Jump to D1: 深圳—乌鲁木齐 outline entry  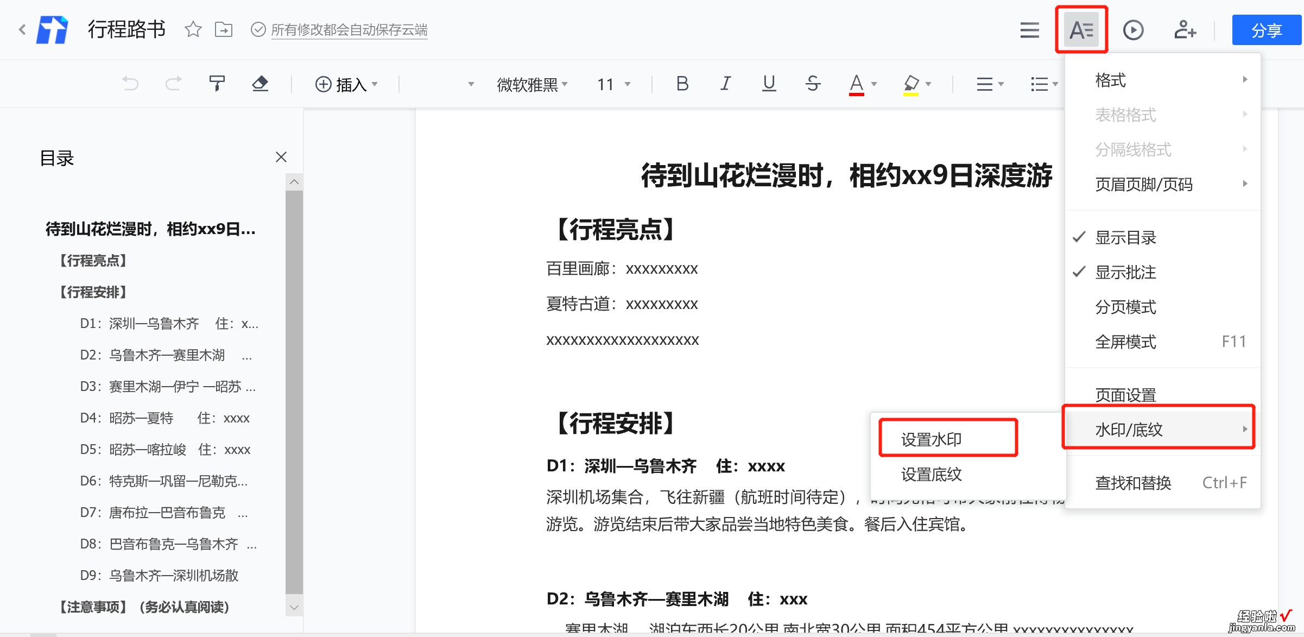coord(169,324)
